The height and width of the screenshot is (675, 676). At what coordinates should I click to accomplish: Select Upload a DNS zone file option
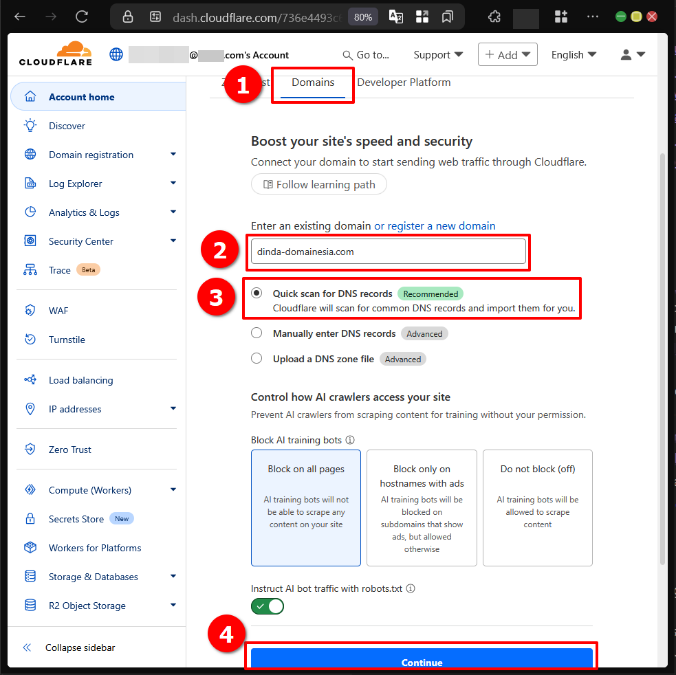(x=257, y=359)
